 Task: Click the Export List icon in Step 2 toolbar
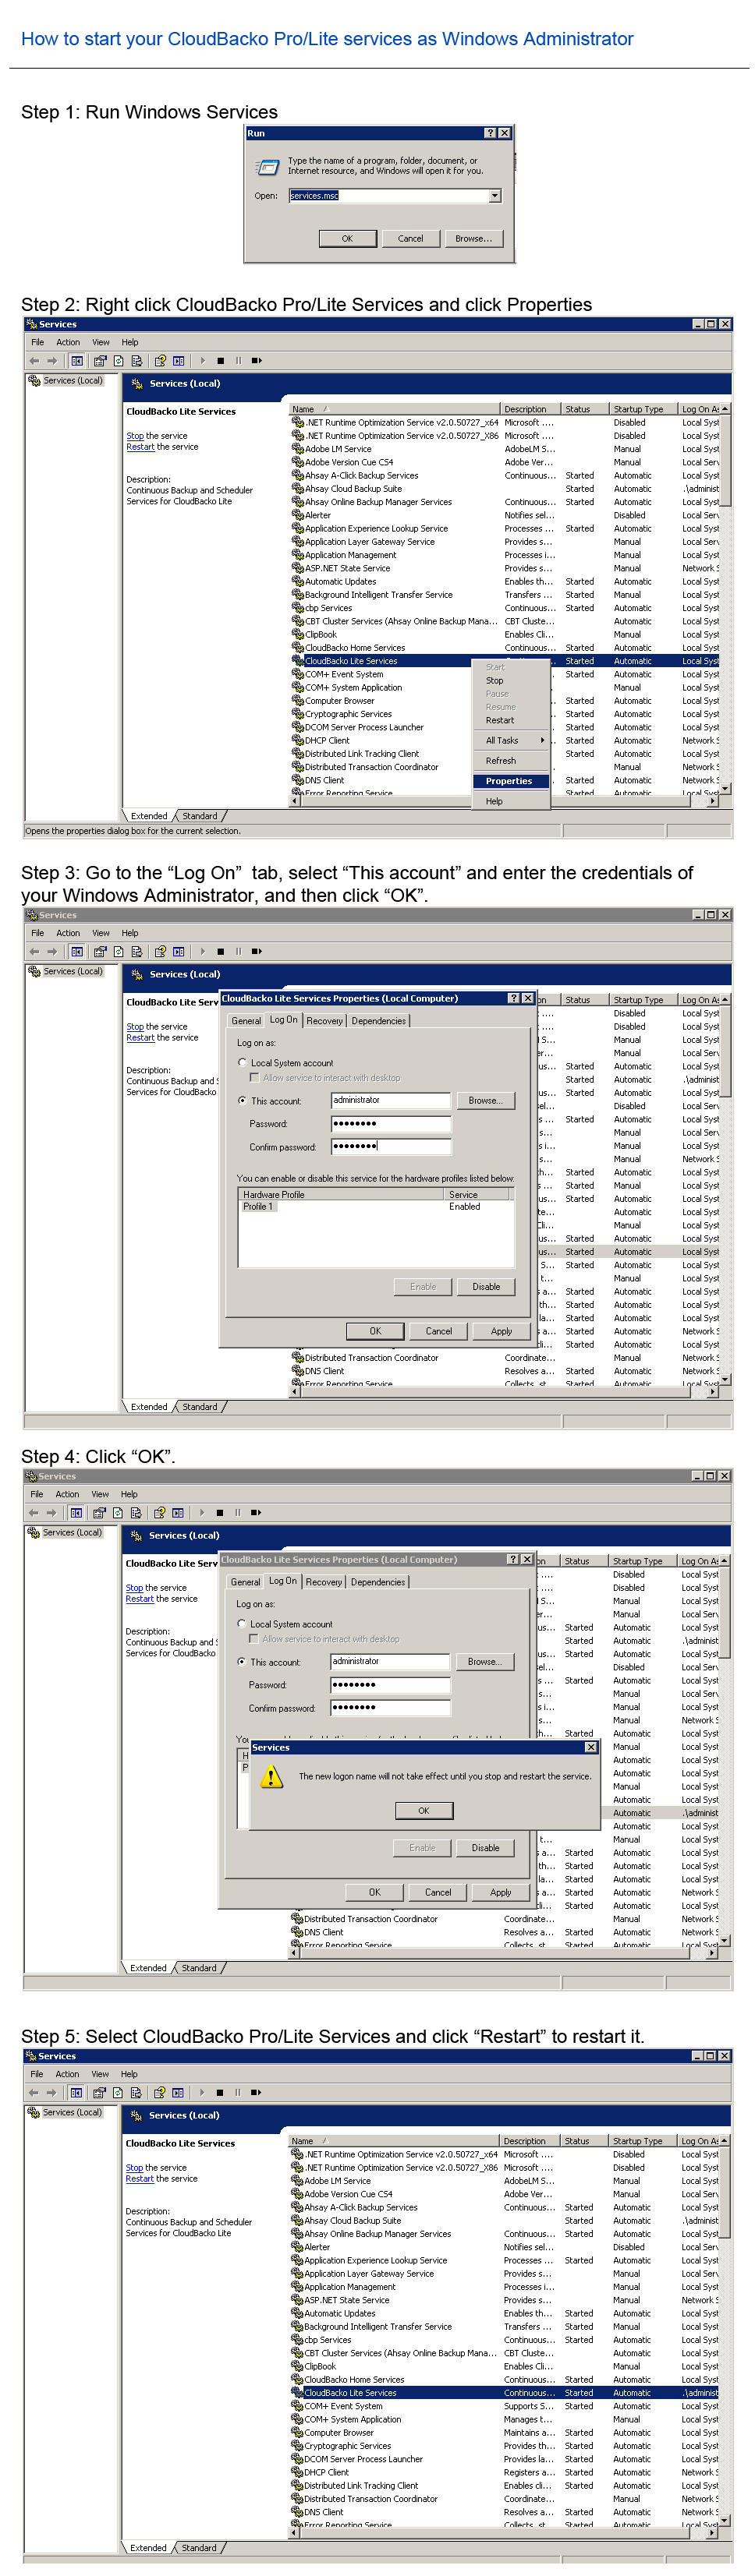click(x=136, y=361)
